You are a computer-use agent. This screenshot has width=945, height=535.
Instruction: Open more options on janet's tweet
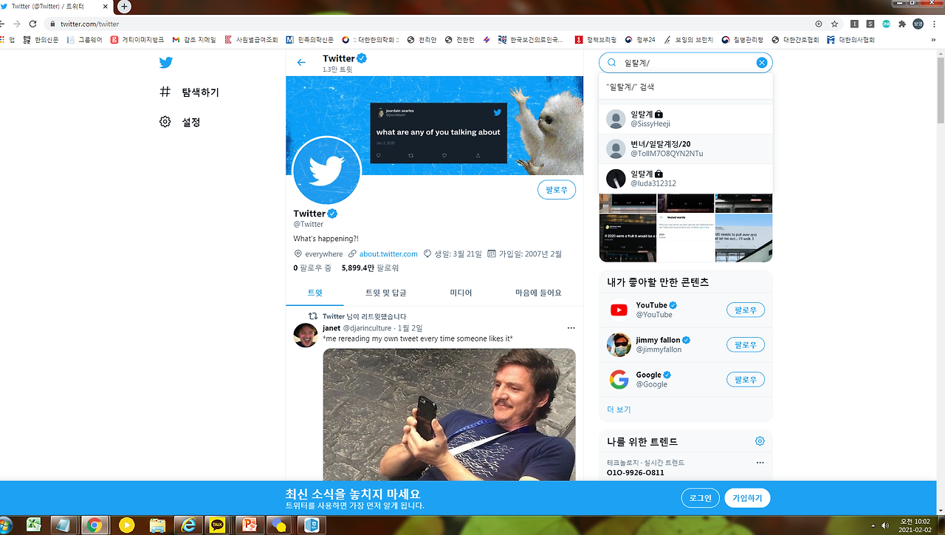coord(571,327)
